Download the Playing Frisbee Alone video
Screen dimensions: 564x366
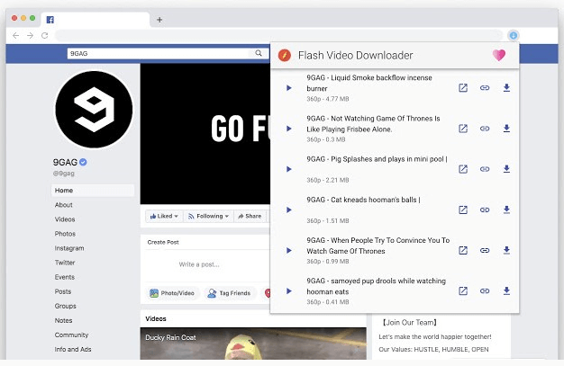(506, 129)
